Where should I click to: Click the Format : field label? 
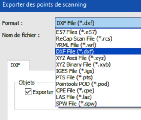[13, 23]
